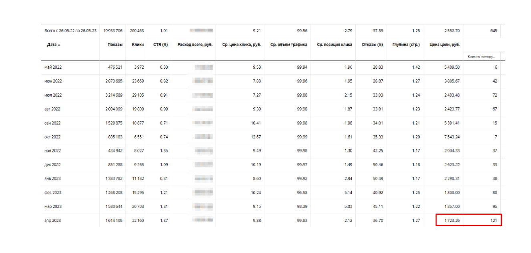This screenshot has width=531, height=253.
Task: Click goal price 7 543.24 for окт 2022
Action: point(452,137)
